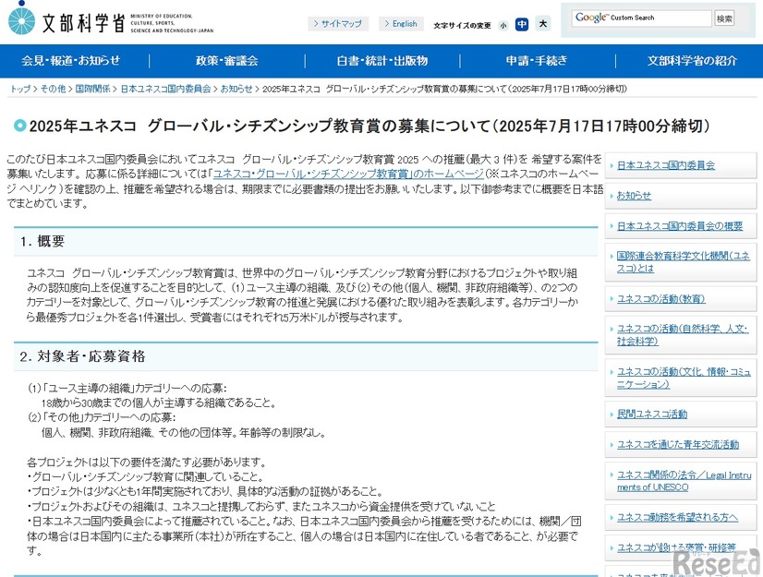The width and height of the screenshot is (763, 577).
Task: Go to お知らせ in breadcrumb
Action: 236,89
